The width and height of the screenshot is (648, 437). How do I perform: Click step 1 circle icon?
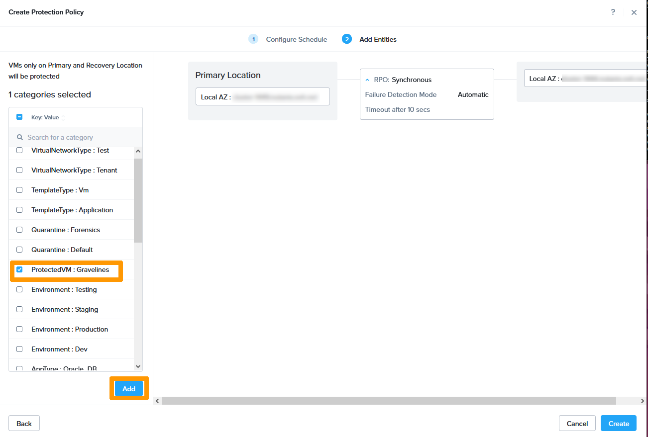253,39
